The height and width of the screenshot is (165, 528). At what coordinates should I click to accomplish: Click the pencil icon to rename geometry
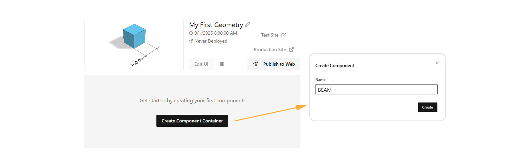[x=247, y=24]
